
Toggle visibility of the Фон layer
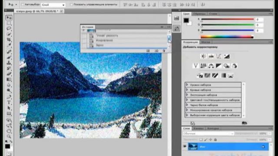[x=185, y=146]
